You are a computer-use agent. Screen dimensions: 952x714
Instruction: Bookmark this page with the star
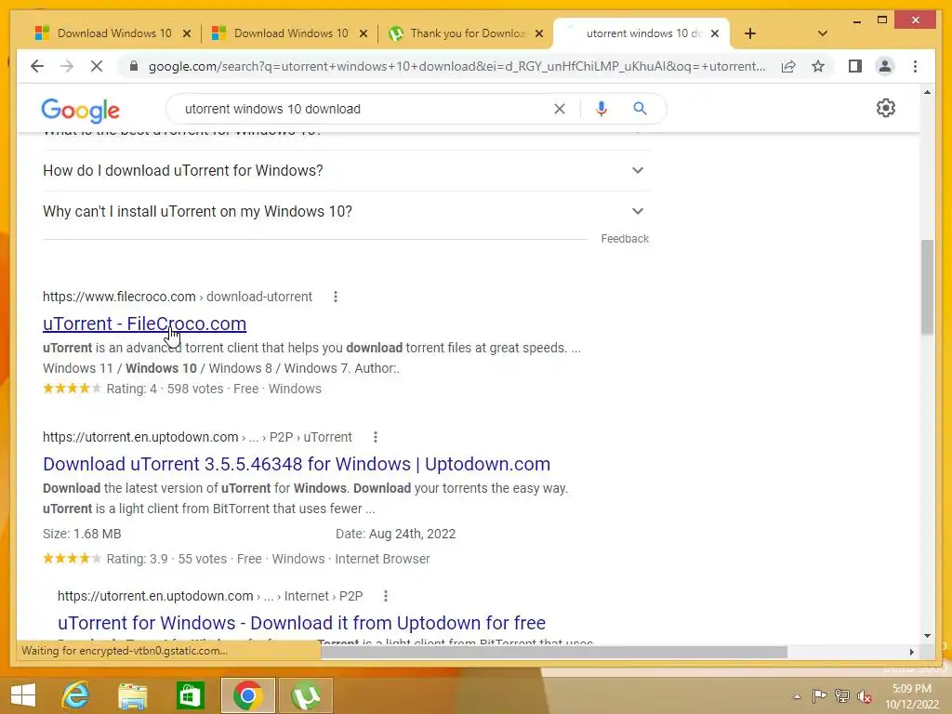coord(818,66)
